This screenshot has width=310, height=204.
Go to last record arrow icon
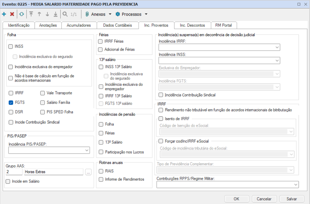click(x=56, y=14)
